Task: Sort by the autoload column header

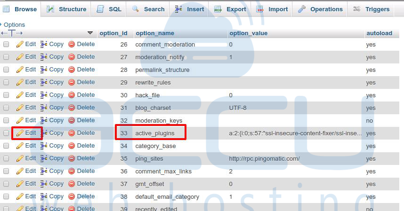Action: [x=379, y=33]
